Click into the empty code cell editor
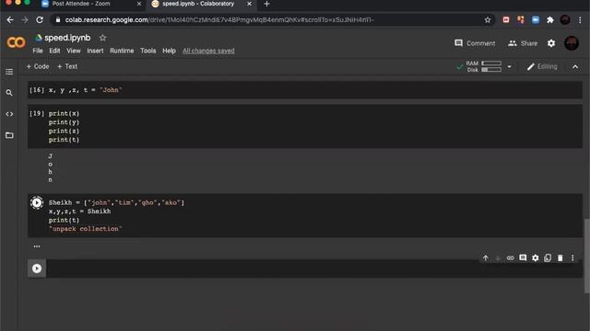Image resolution: width=590 pixels, height=331 pixels. coord(314,268)
